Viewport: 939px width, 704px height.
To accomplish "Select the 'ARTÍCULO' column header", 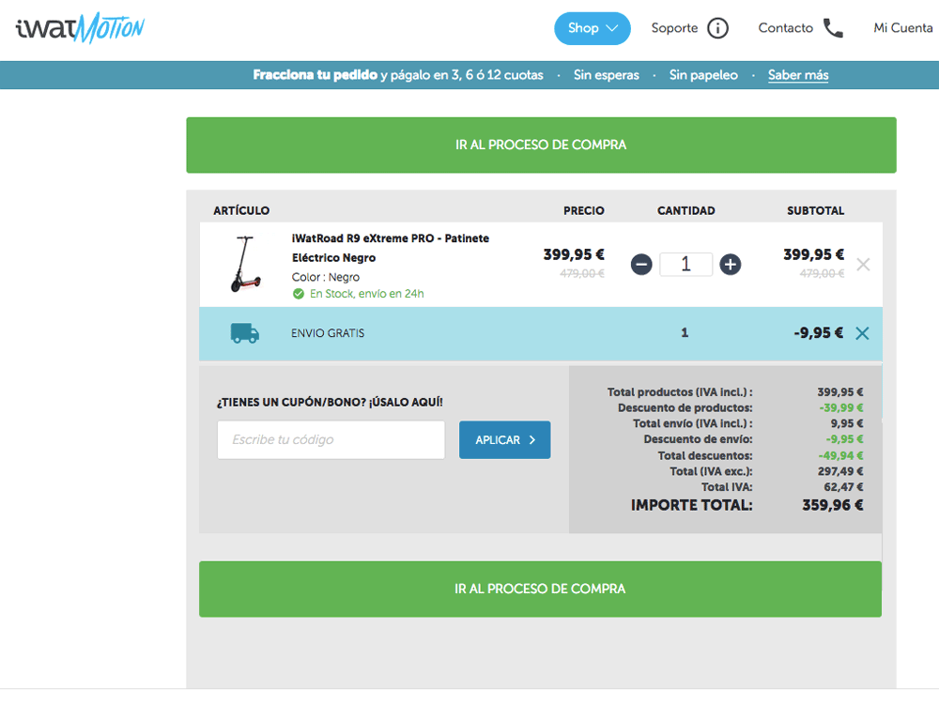I will click(x=241, y=210).
